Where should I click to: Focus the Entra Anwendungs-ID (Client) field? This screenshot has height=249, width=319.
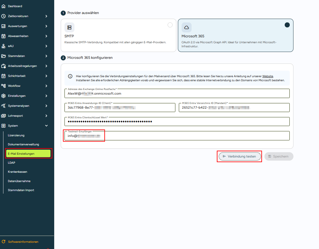[x=120, y=107]
